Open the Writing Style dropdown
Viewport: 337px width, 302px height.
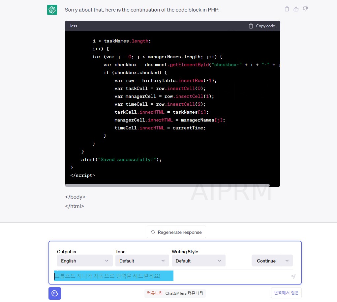click(199, 261)
